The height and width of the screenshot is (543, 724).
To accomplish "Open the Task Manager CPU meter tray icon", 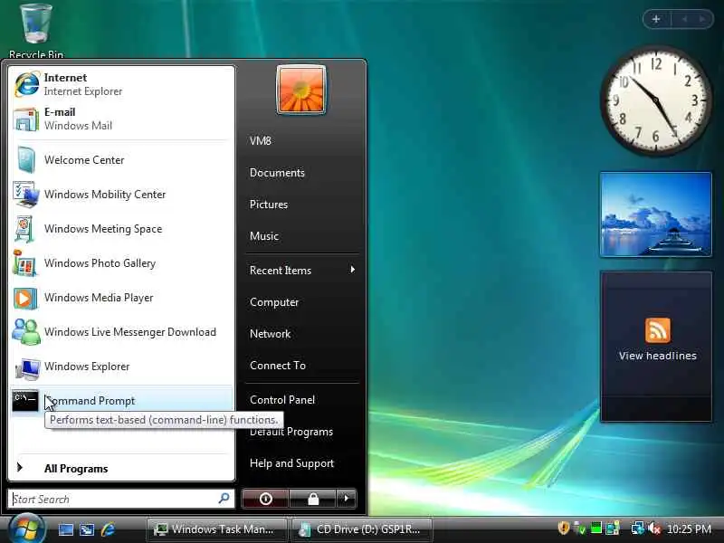I will click(596, 528).
